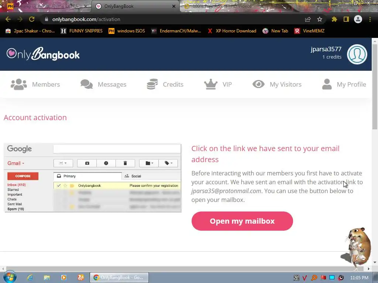Go back with the browser back arrow
The image size is (378, 283).
click(x=8, y=19)
